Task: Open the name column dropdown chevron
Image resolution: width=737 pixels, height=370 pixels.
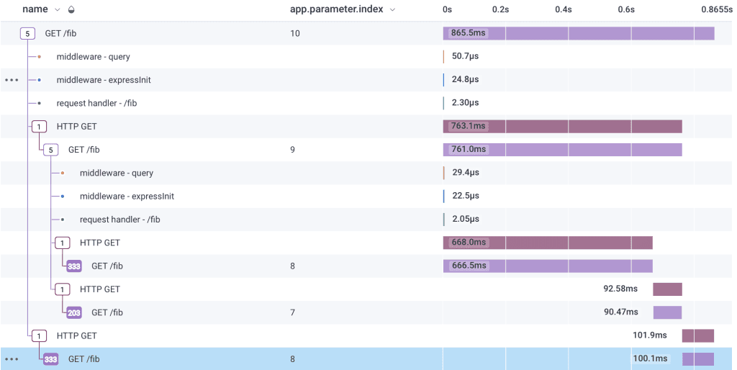Action: point(58,10)
